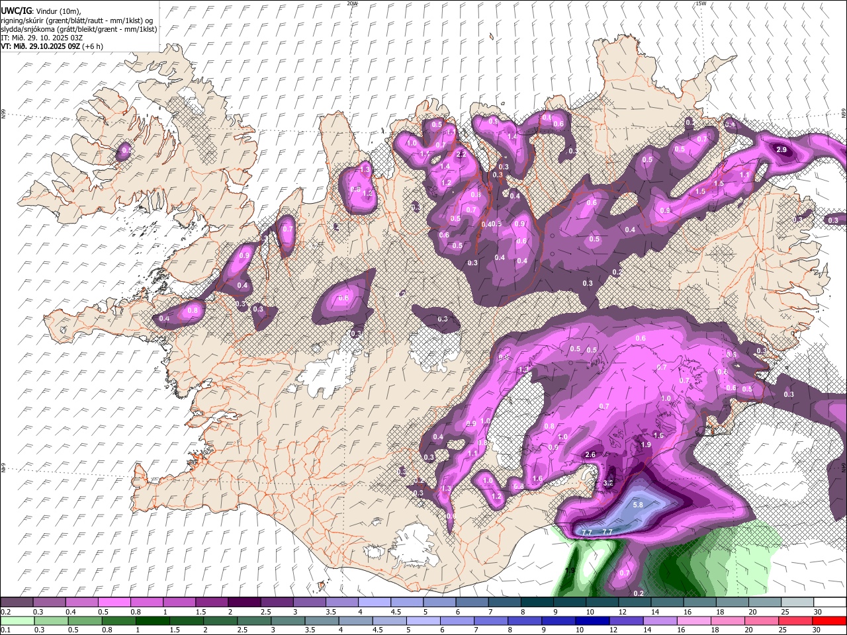Click the 5.8 precipitation value on map

(638, 505)
